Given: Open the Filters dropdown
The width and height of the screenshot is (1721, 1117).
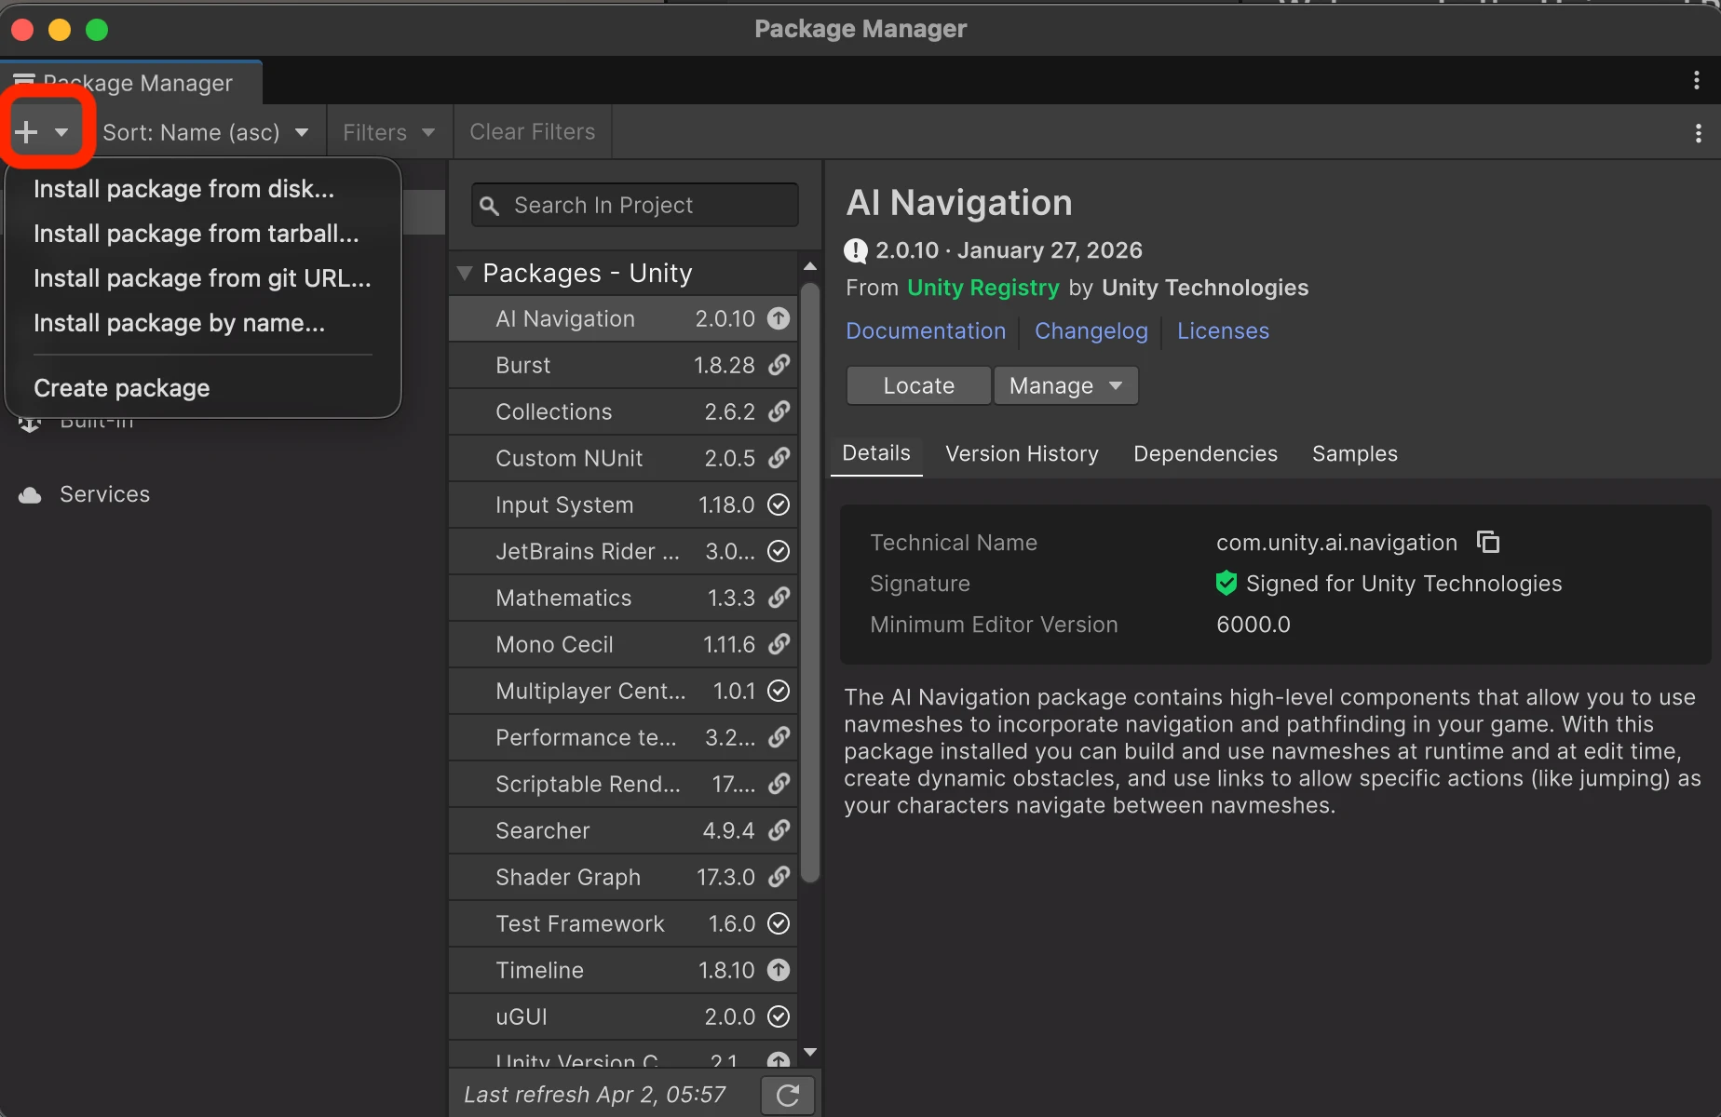Looking at the screenshot, I should pos(389,132).
